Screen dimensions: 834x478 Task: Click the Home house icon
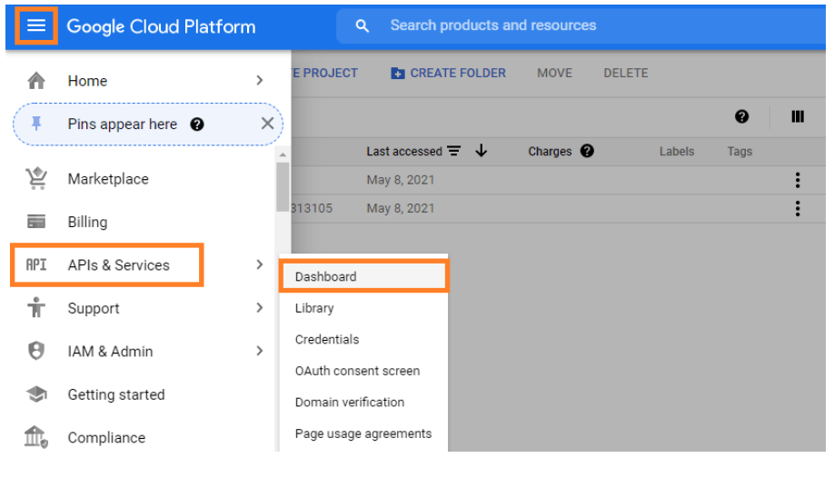tap(36, 81)
